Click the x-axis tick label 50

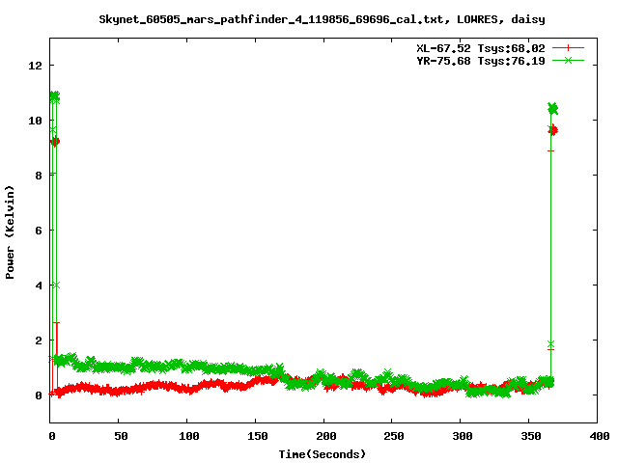click(121, 436)
